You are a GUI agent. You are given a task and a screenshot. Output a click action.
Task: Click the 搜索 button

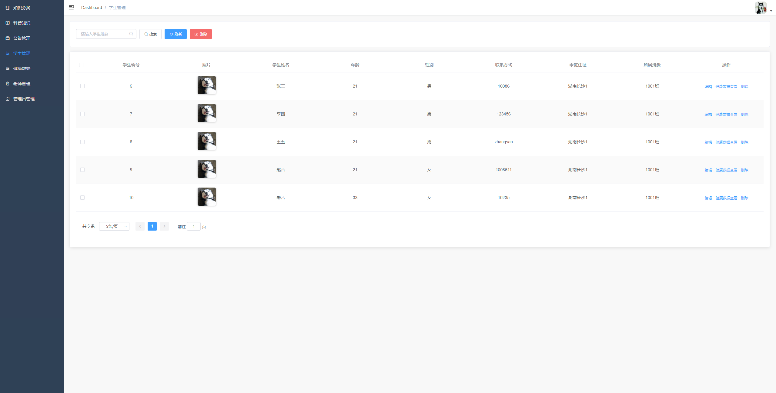pos(150,34)
